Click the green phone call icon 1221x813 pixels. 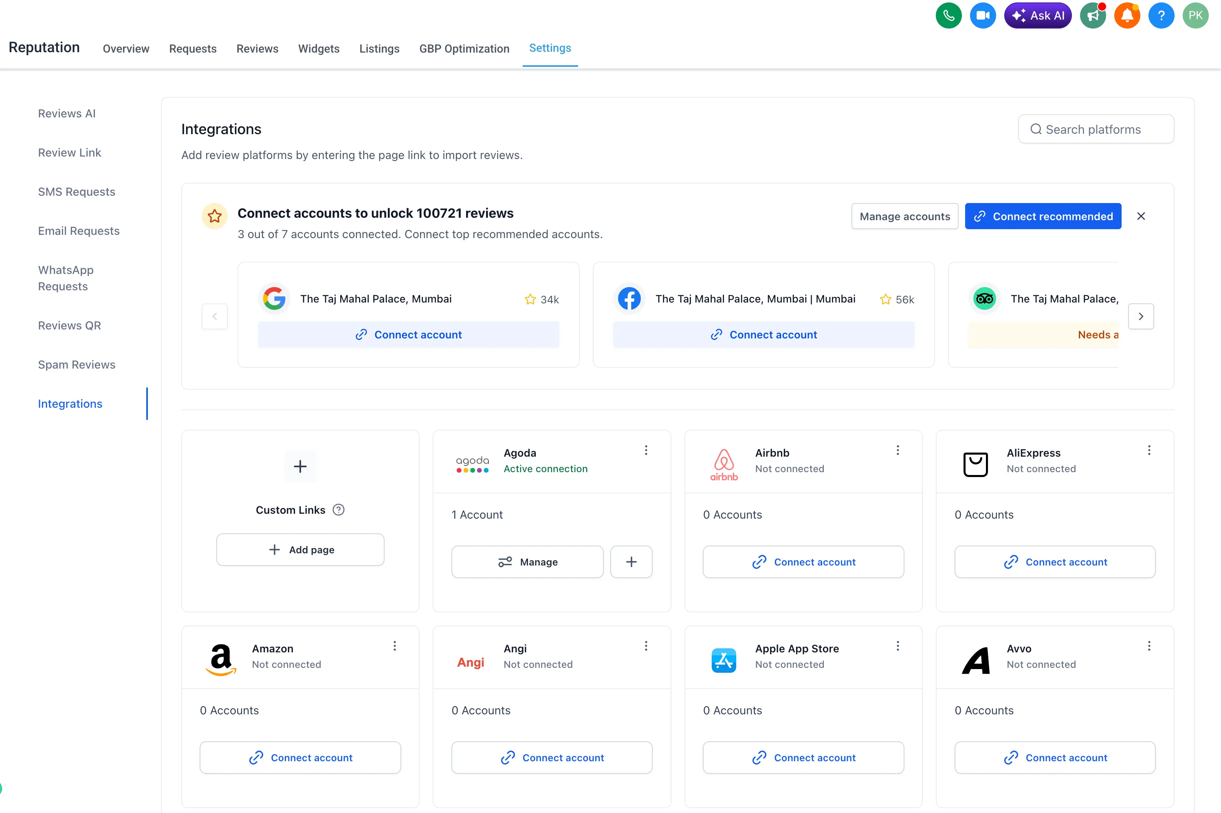click(x=948, y=15)
